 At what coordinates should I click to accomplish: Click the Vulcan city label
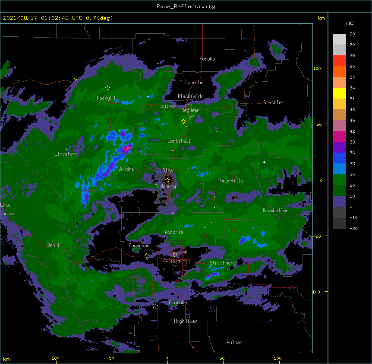(x=234, y=342)
